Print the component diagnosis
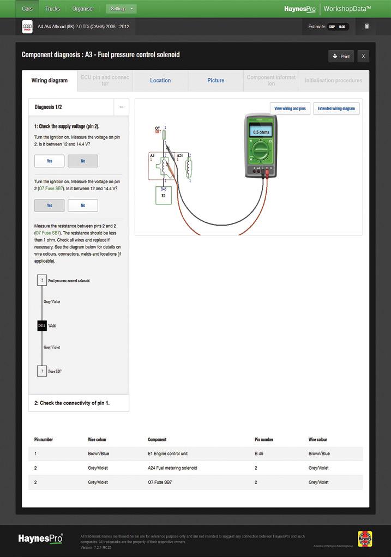This screenshot has height=557, width=391. coord(341,56)
